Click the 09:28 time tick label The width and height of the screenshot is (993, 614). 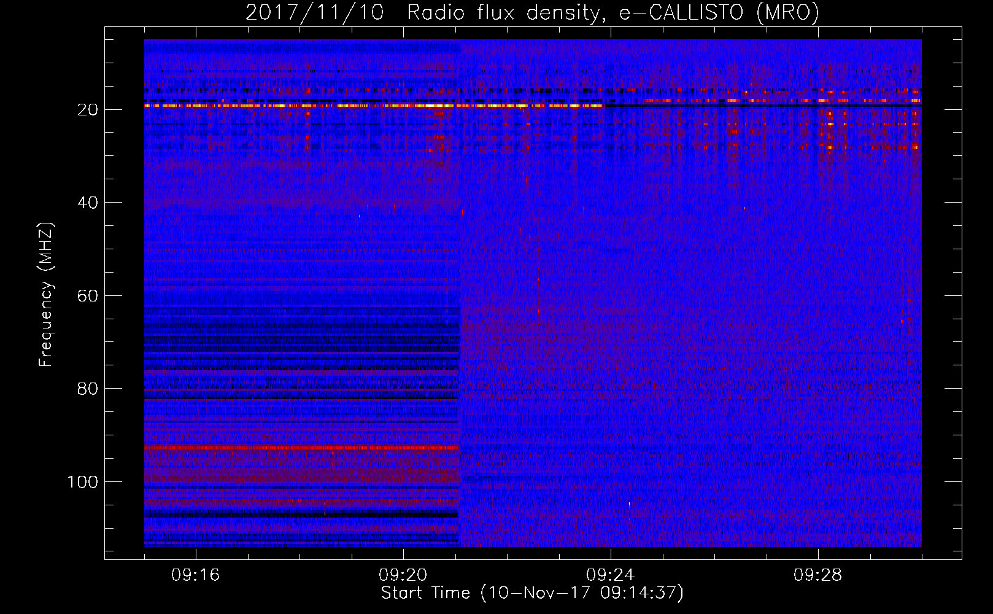pyautogui.click(x=818, y=575)
